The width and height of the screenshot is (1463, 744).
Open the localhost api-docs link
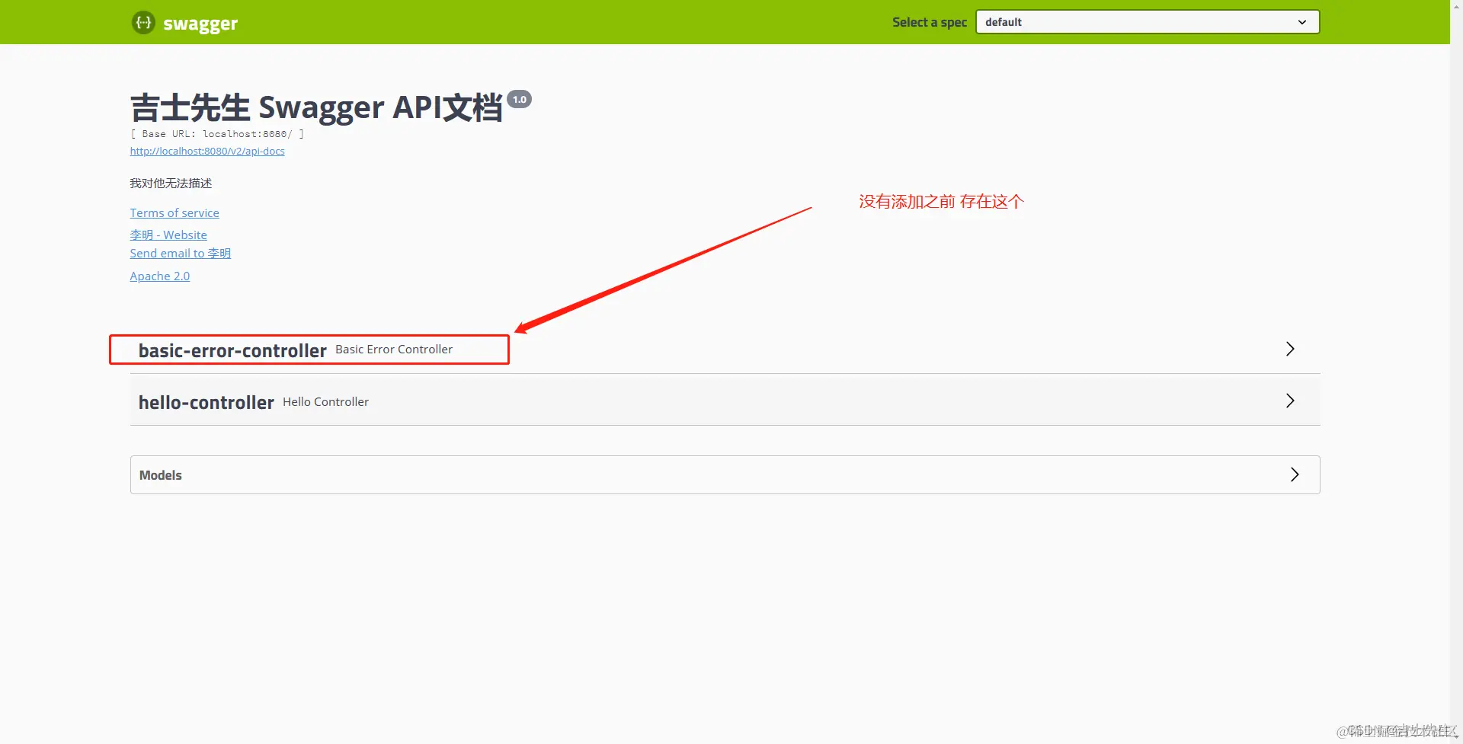tap(207, 151)
